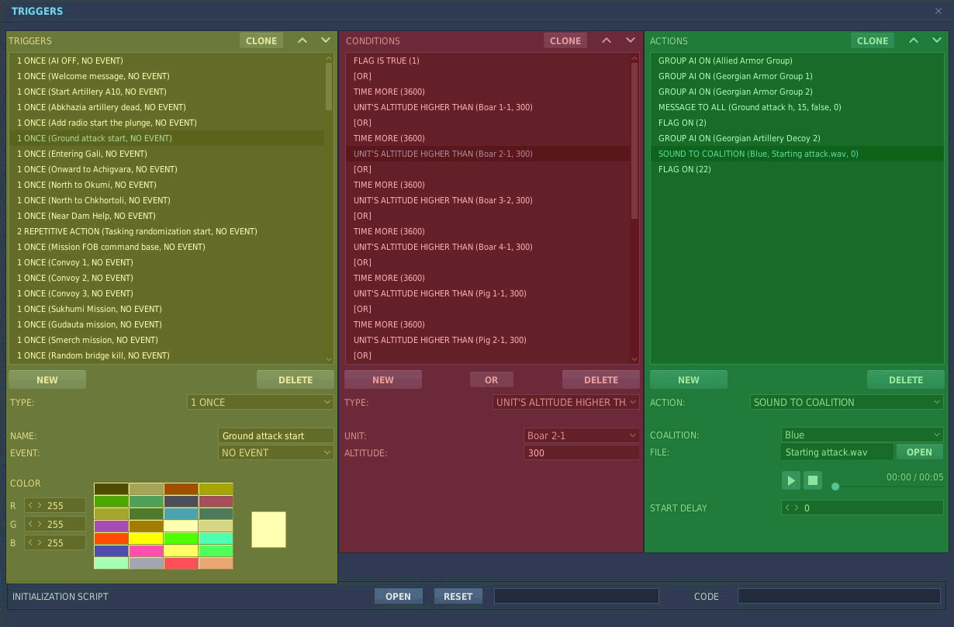
Task: Open the UNIT dropdown showing Boar 2-1
Action: coord(582,435)
